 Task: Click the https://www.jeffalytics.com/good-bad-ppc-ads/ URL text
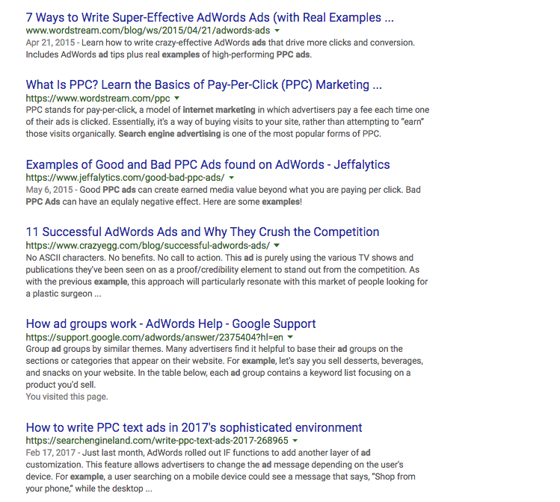(125, 178)
